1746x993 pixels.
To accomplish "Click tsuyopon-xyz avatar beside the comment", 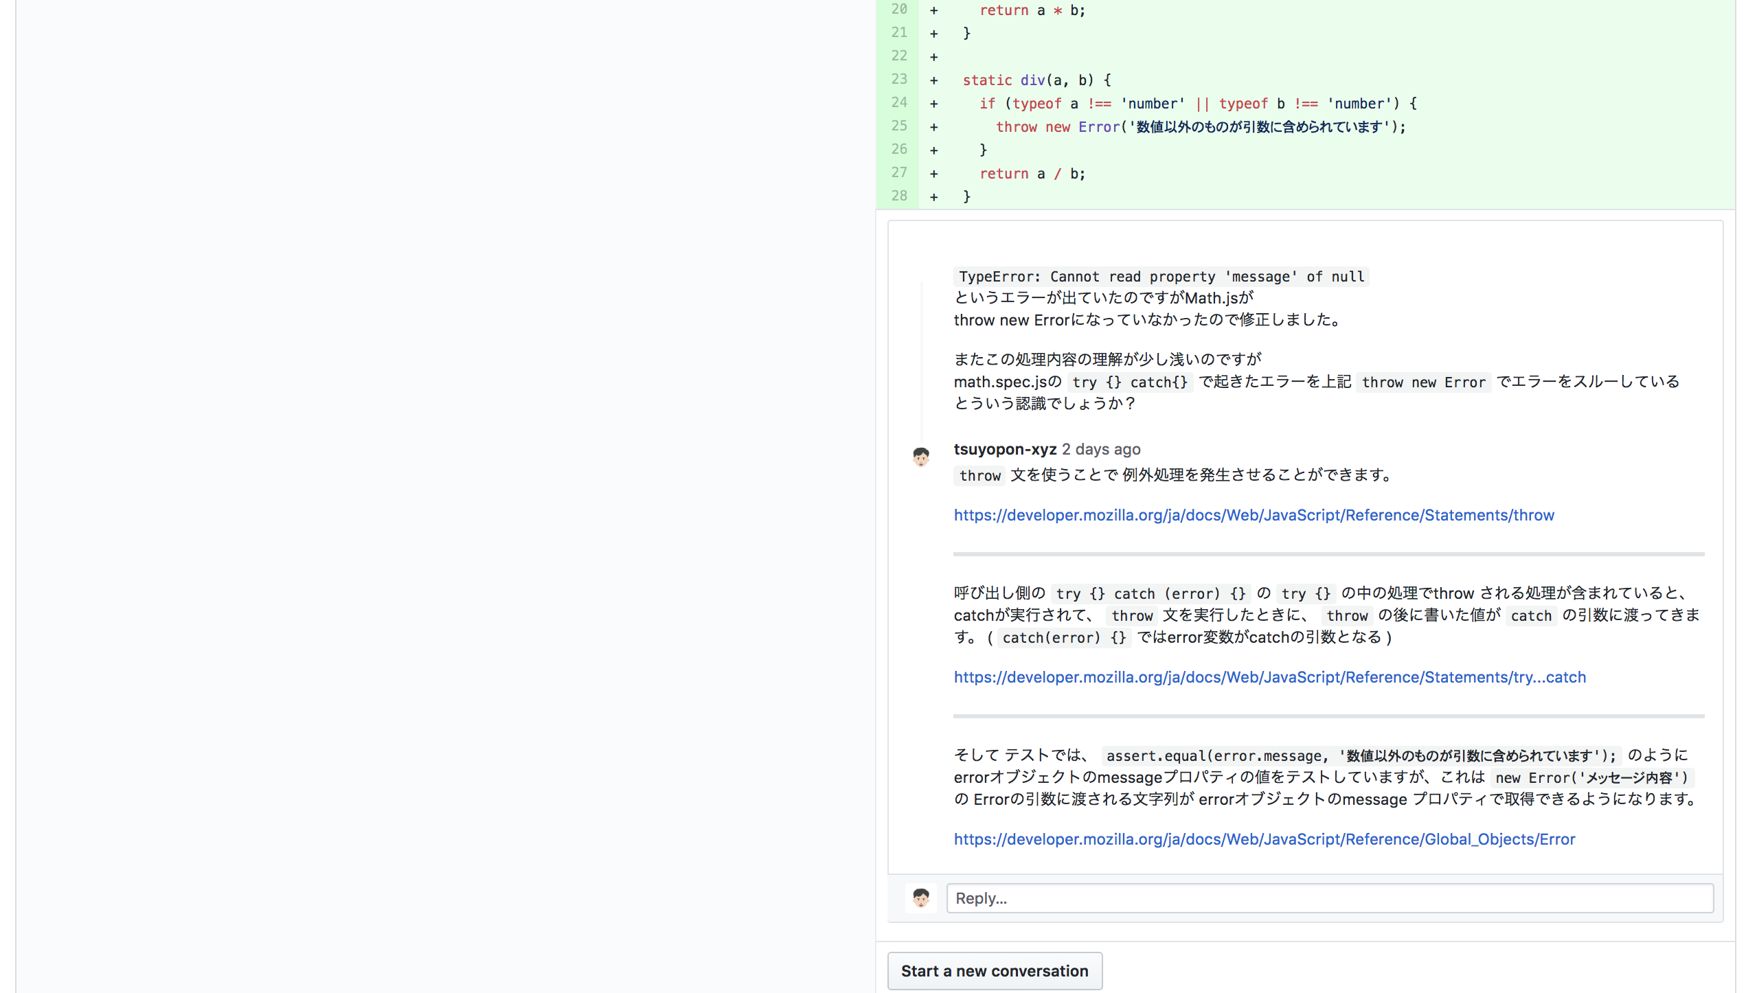I will 920,457.
